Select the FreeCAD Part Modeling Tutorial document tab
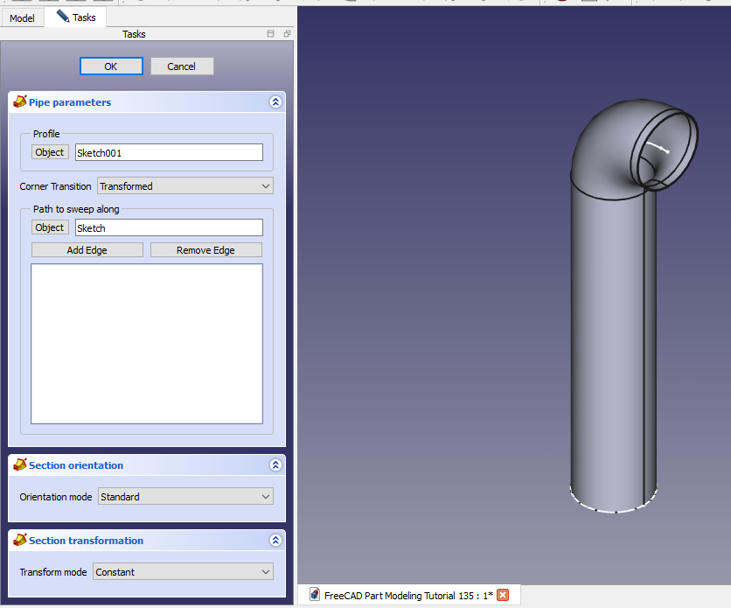 point(408,595)
